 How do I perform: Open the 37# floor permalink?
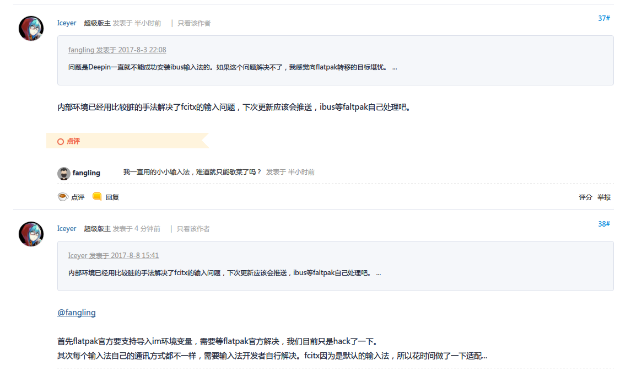coord(603,18)
